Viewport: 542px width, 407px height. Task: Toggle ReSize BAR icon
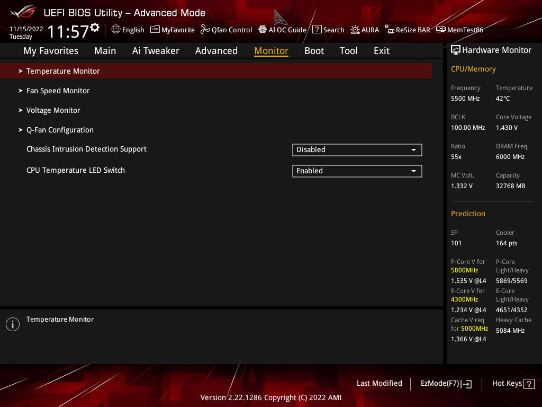tap(390, 30)
